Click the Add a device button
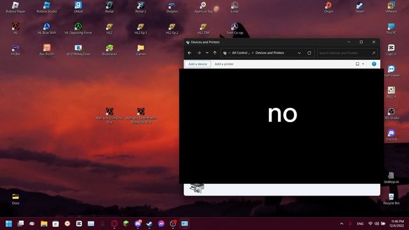The width and height of the screenshot is (409, 230). point(197,64)
